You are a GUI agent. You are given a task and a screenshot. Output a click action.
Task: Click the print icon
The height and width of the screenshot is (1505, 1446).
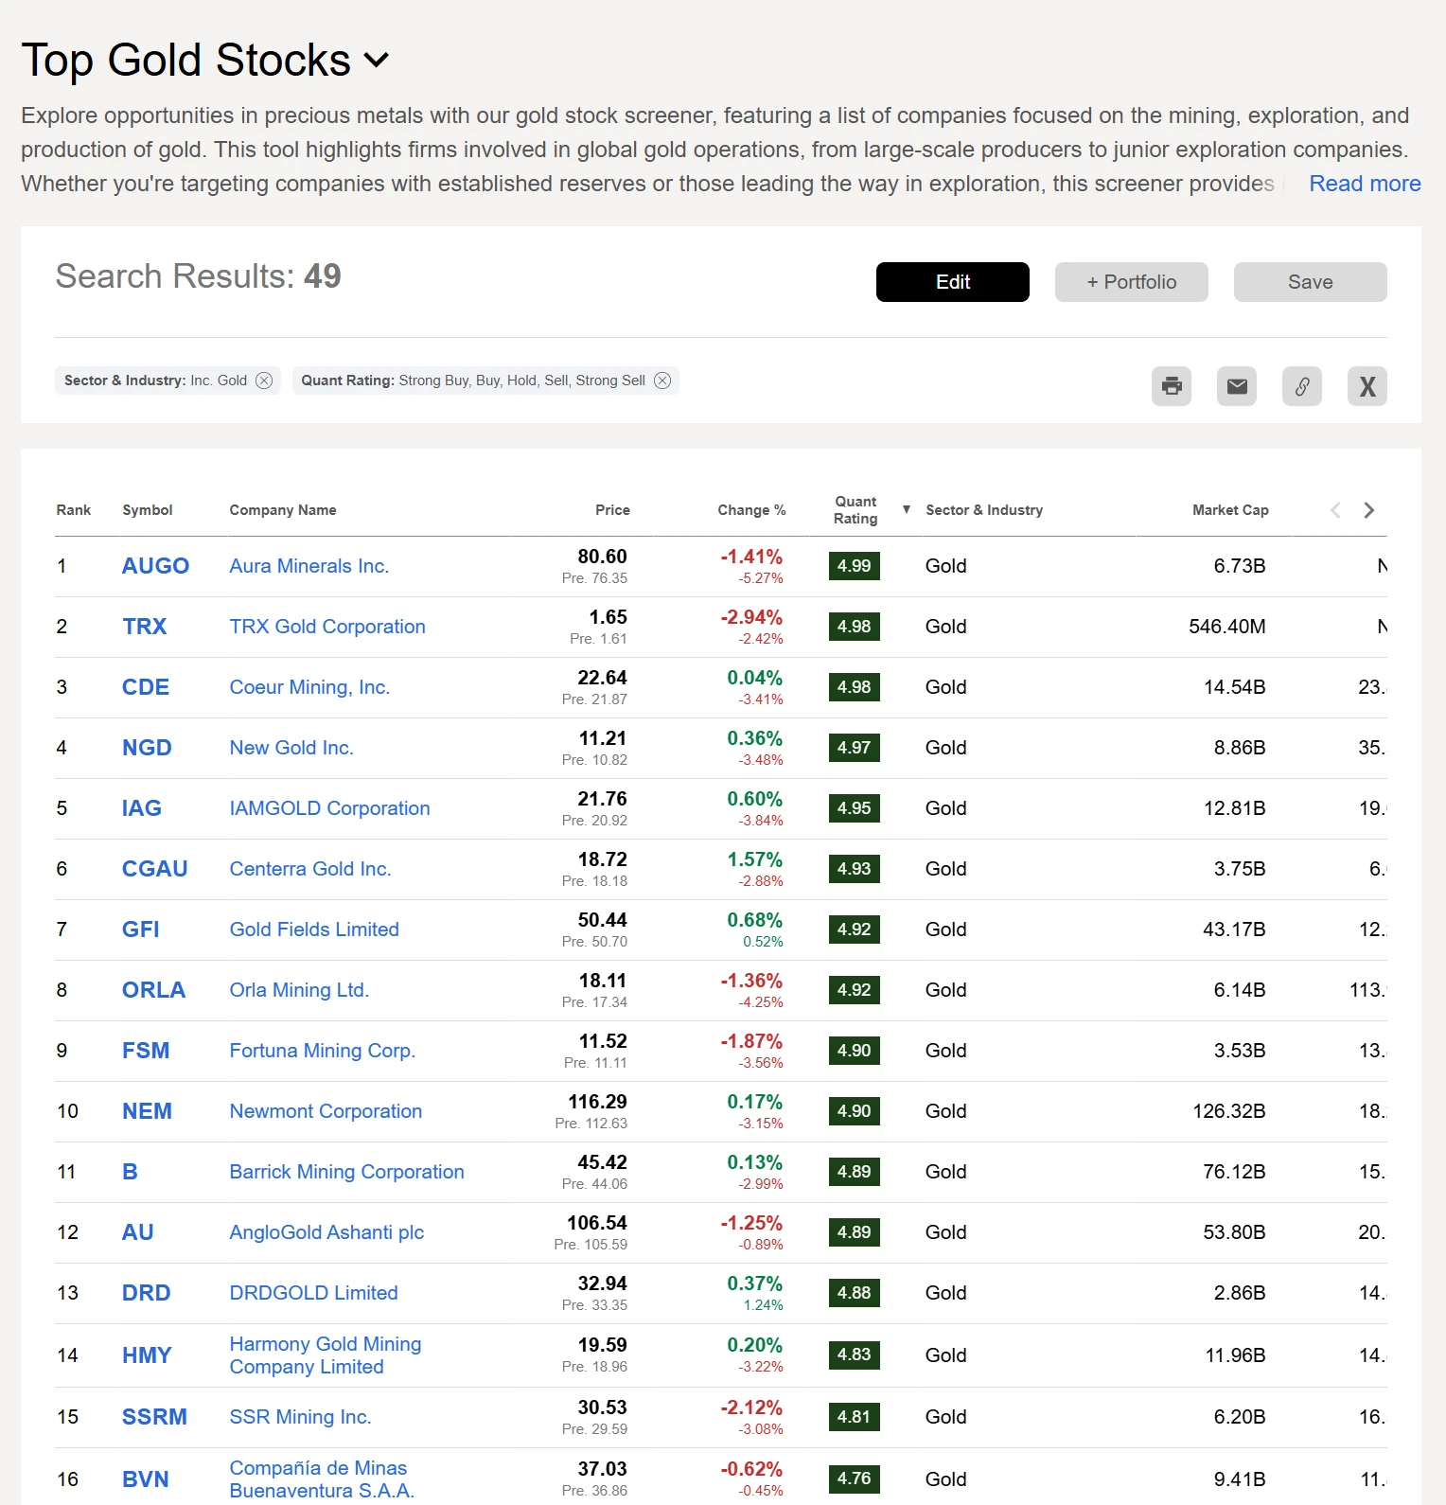pos(1172,386)
